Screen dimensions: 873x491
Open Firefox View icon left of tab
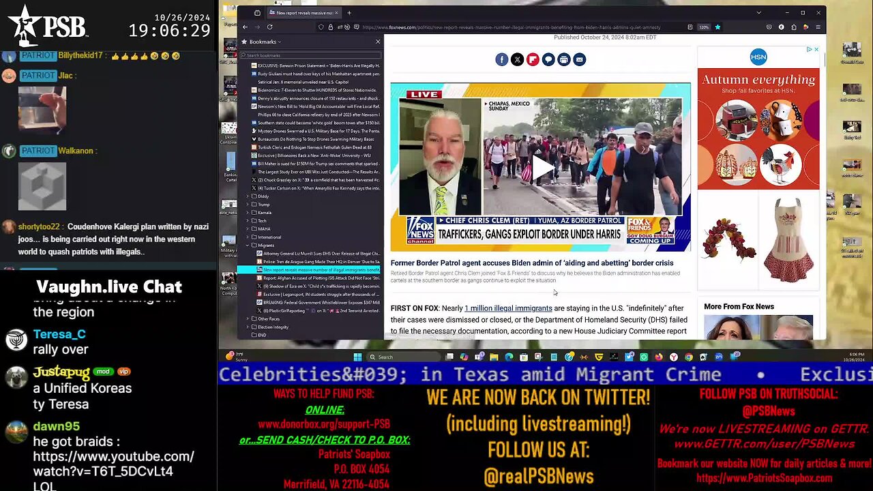(257, 13)
